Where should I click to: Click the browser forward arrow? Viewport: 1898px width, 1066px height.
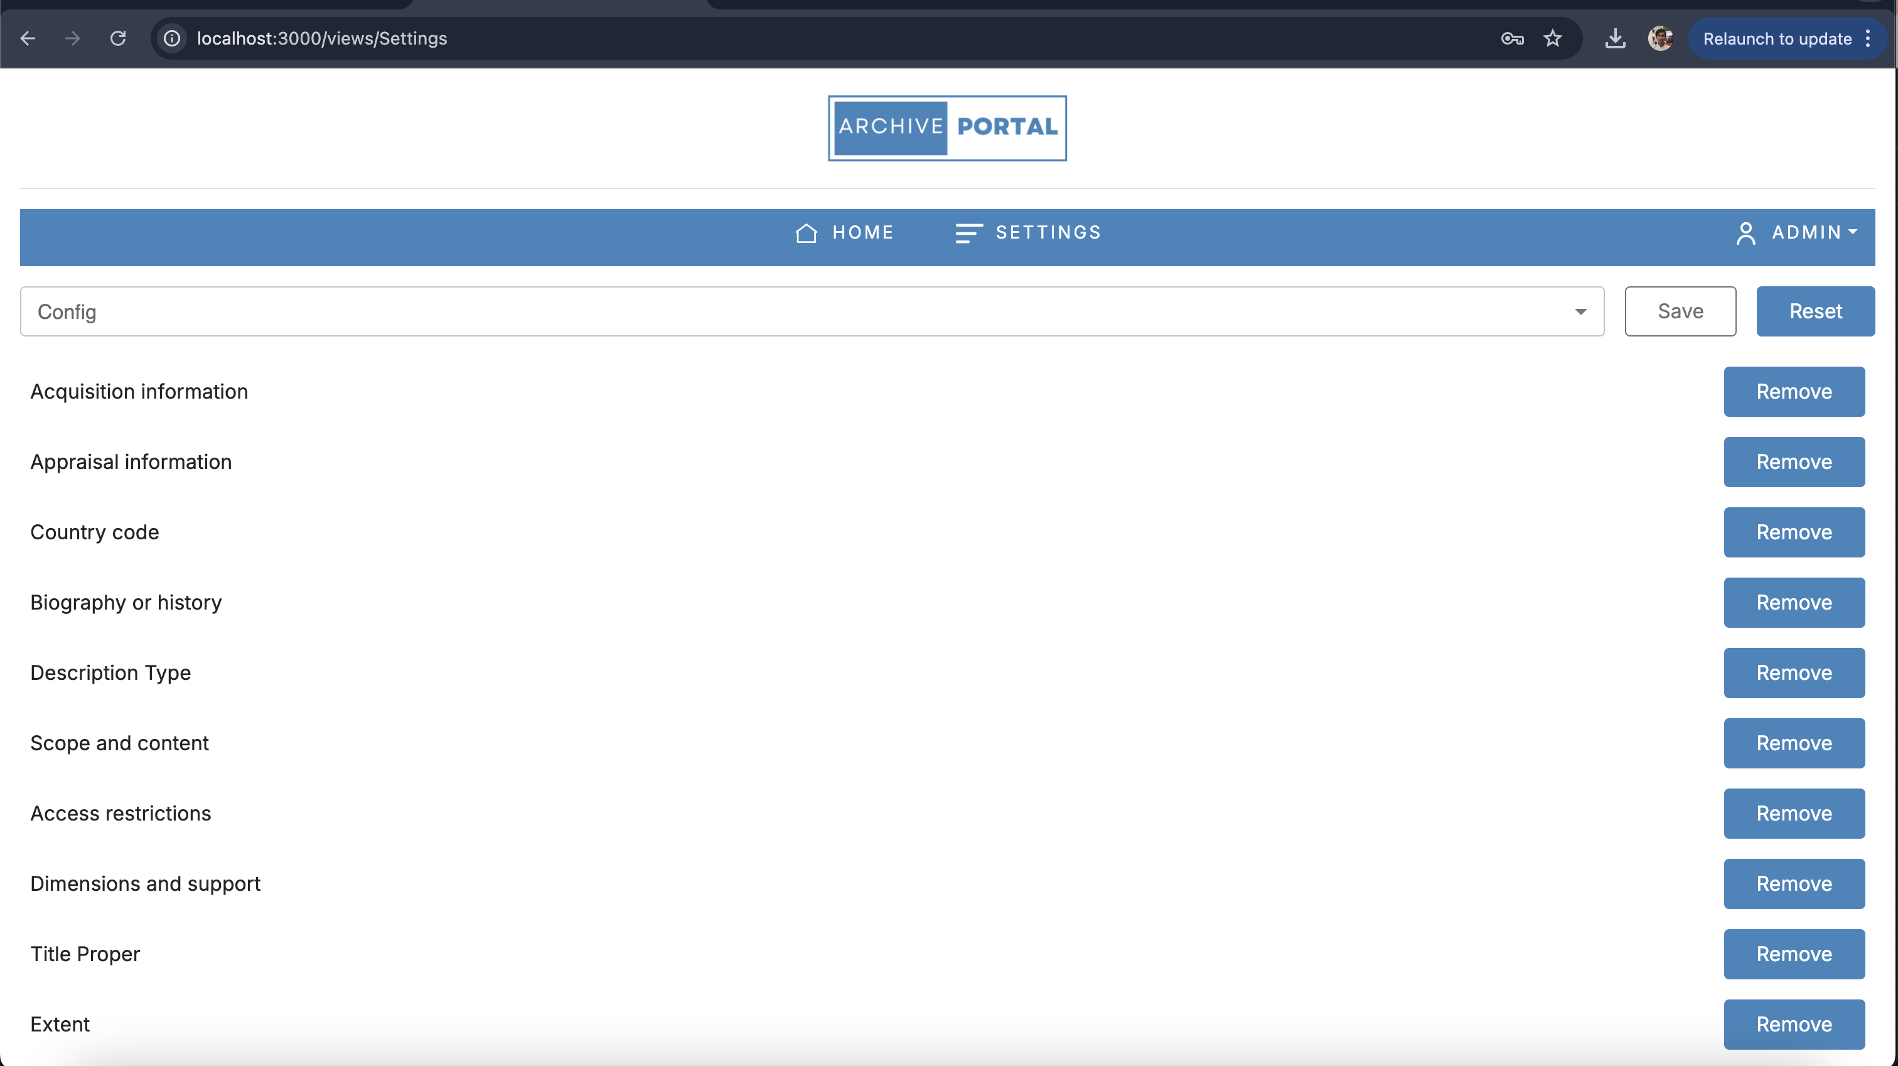pos(72,38)
